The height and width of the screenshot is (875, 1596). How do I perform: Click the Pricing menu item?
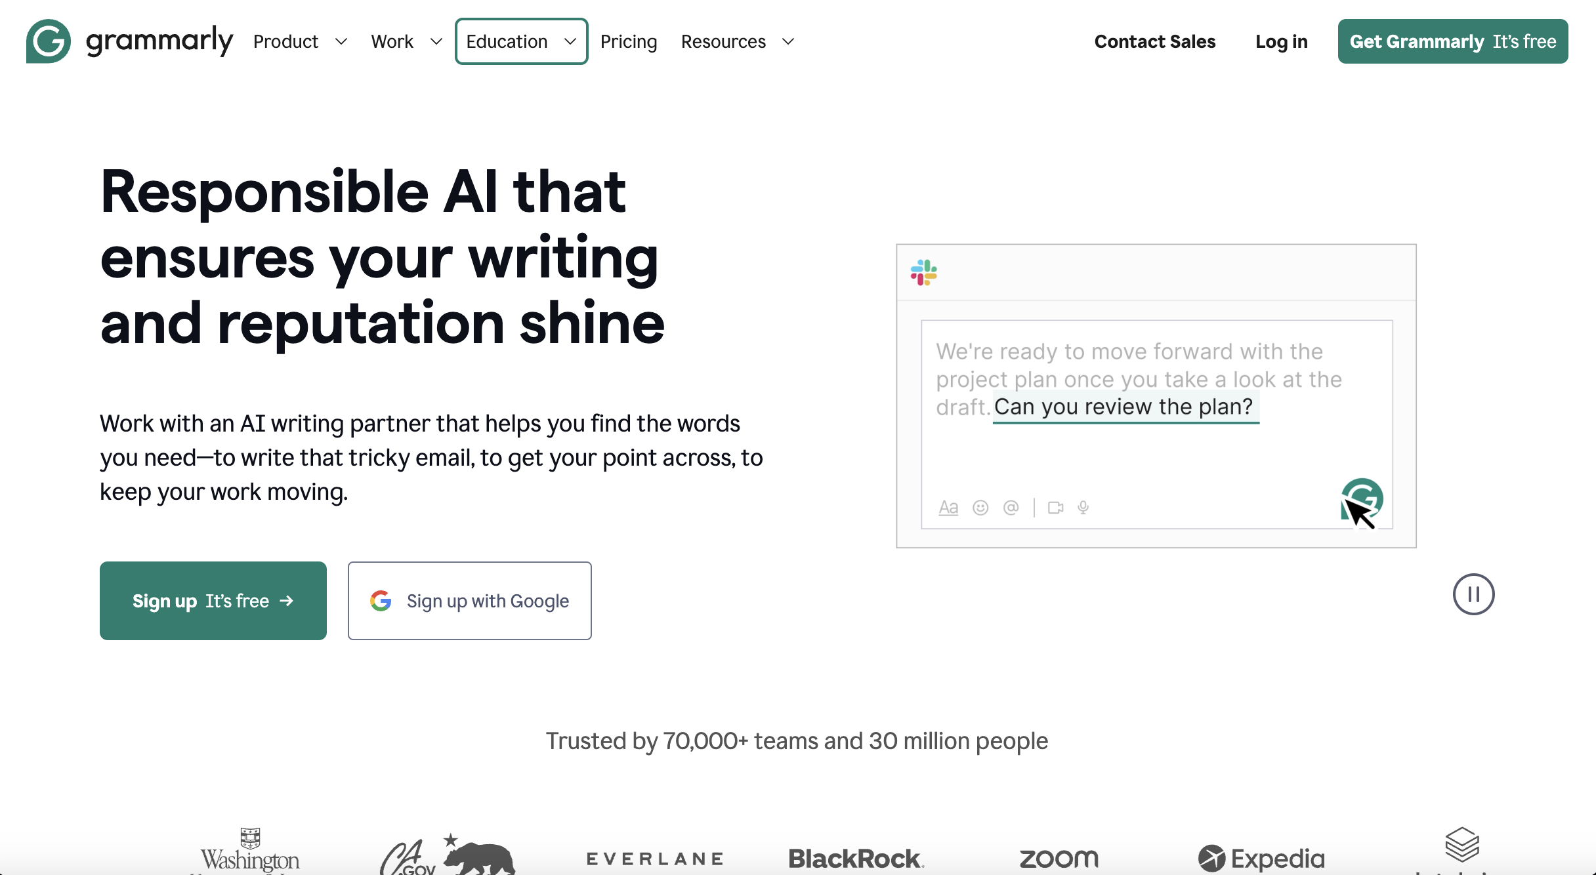coord(629,41)
